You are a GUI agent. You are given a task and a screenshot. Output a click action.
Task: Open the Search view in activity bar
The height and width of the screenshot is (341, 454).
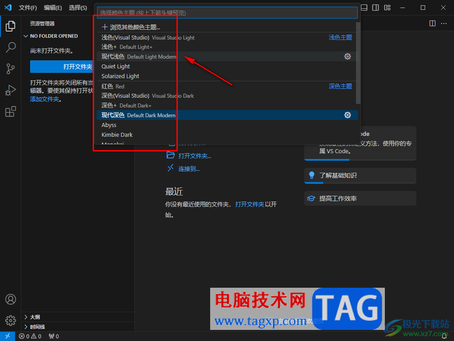pyautogui.click(x=11, y=48)
